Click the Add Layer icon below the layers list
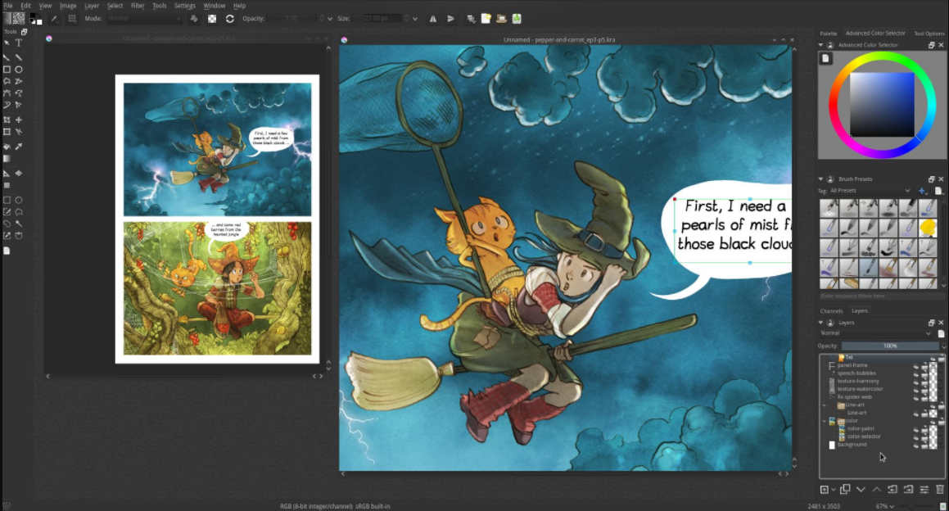949x511 pixels. click(x=825, y=489)
